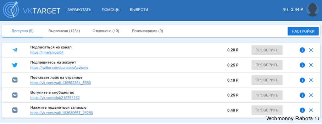The height and width of the screenshot is (124, 322).
Task: Click the 'Вступите в сообщество' task title
Action: tap(53, 92)
